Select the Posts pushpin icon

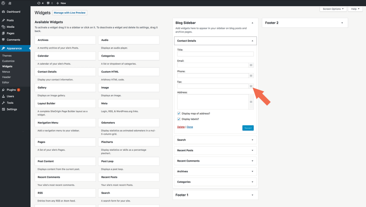[3, 20]
